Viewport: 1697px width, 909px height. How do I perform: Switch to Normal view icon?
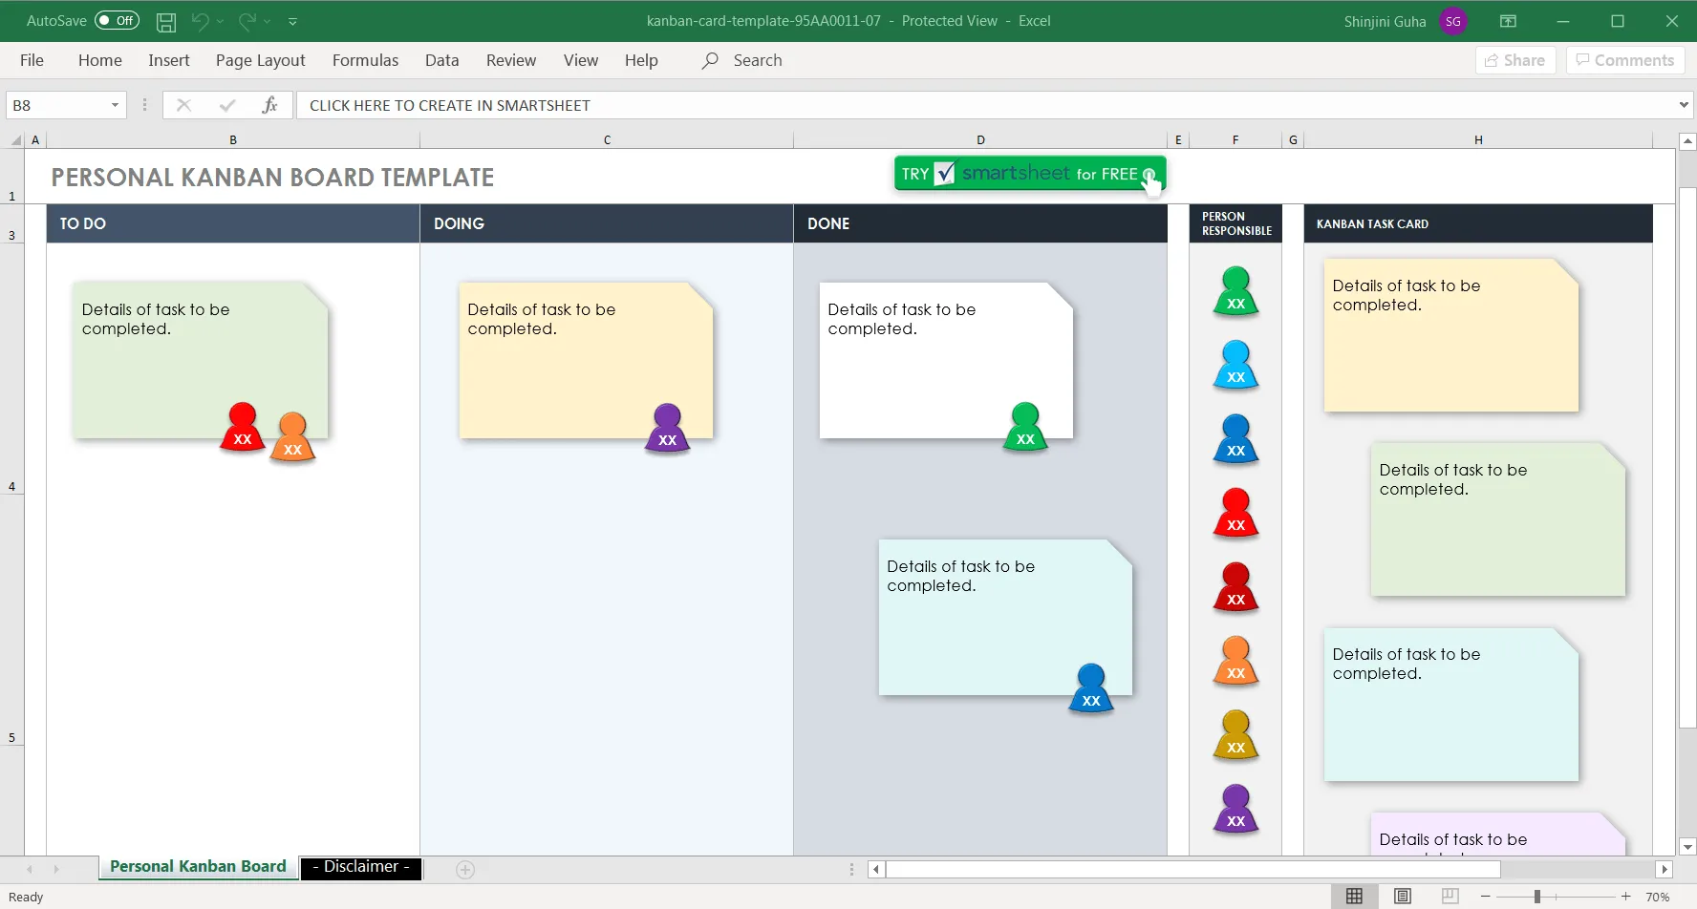coord(1354,896)
